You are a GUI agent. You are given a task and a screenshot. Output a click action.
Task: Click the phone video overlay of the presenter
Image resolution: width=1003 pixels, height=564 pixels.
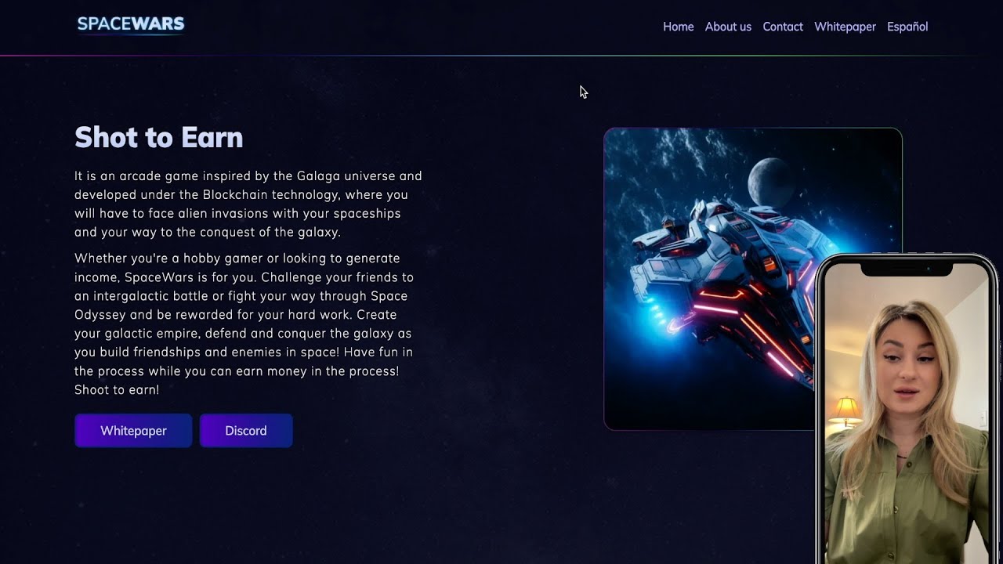tap(907, 409)
